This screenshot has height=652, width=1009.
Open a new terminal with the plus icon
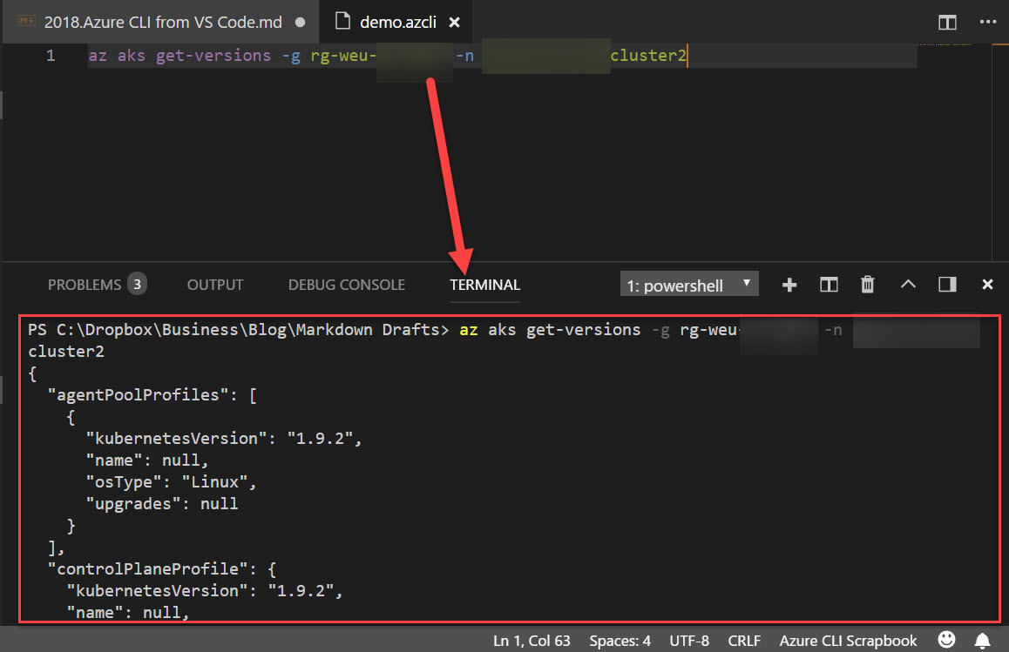pos(789,284)
